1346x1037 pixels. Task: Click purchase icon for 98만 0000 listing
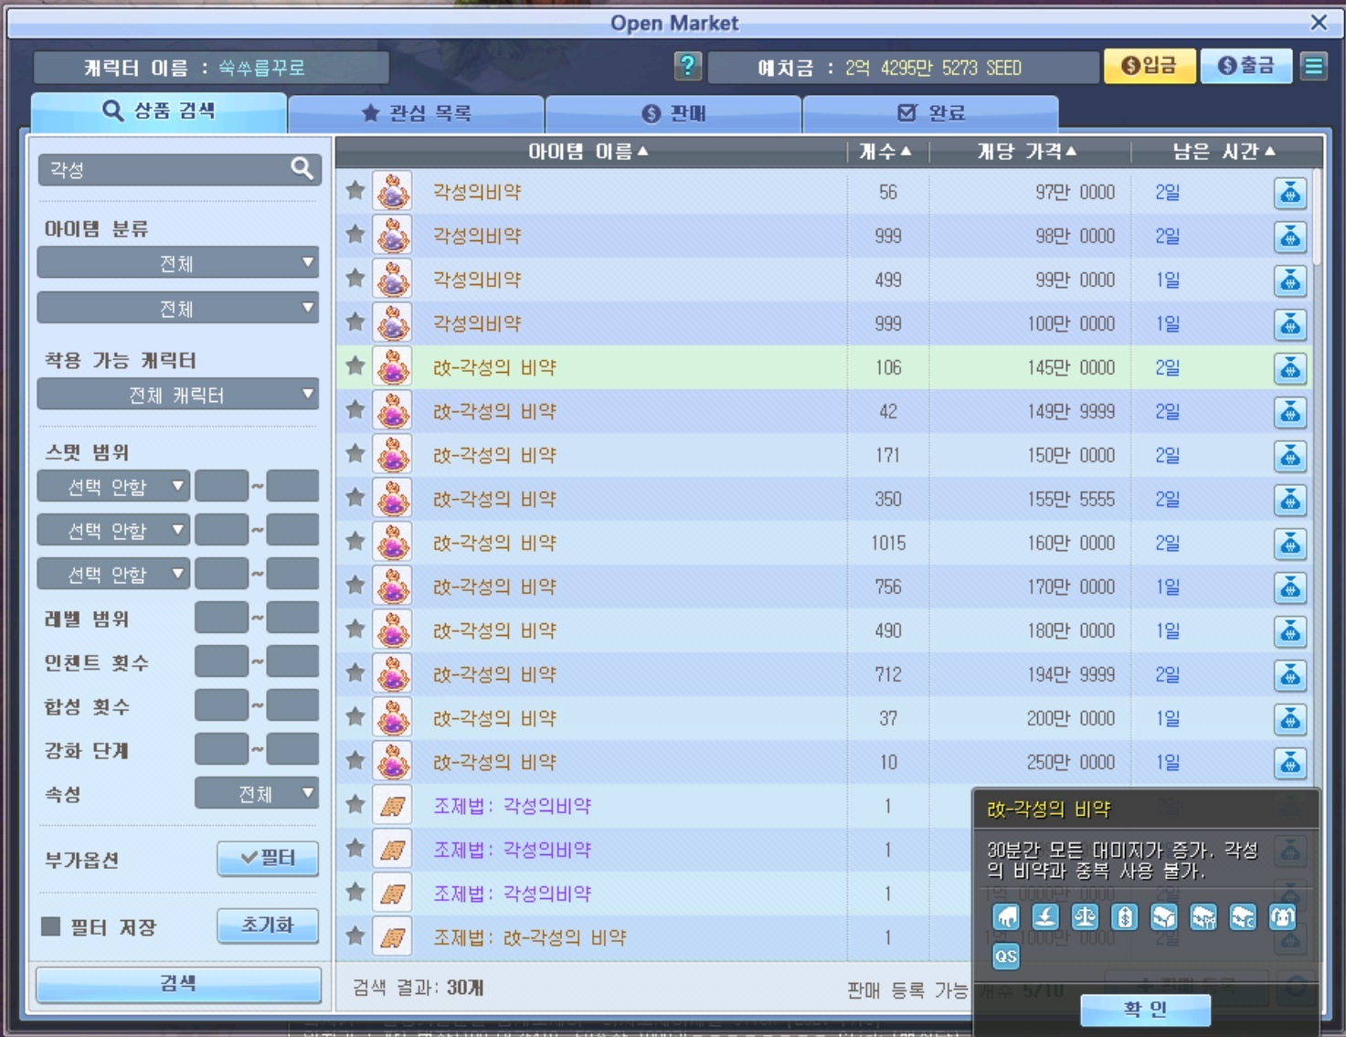pos(1289,237)
